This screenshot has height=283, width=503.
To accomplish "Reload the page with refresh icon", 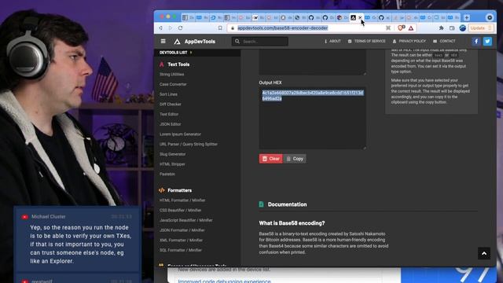I will coord(180,28).
